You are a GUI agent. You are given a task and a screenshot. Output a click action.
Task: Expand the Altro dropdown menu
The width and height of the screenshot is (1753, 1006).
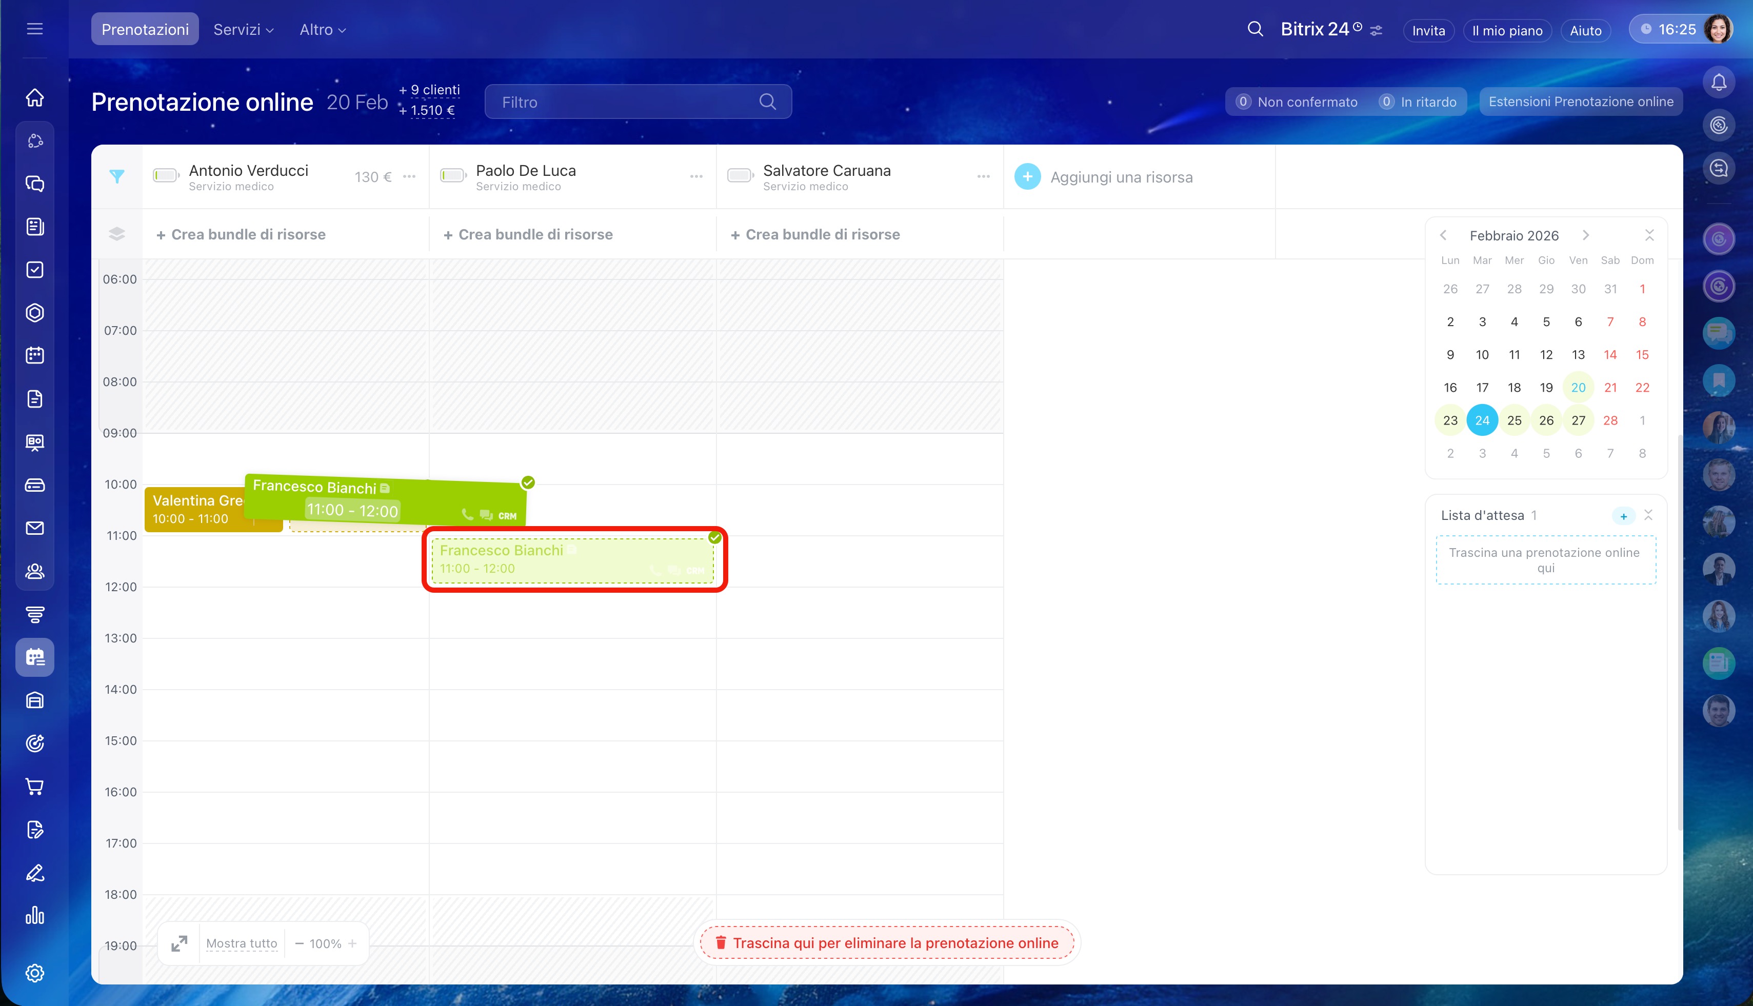322,29
